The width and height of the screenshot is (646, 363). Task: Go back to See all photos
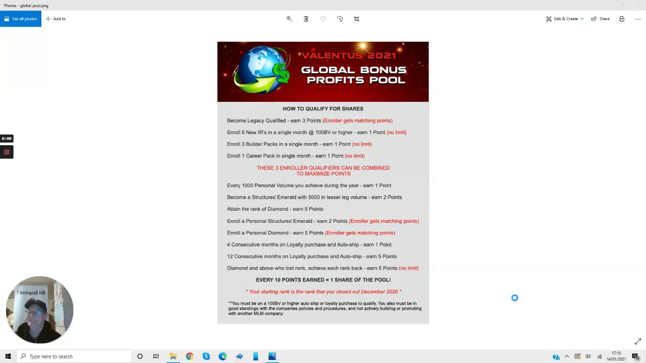point(21,19)
